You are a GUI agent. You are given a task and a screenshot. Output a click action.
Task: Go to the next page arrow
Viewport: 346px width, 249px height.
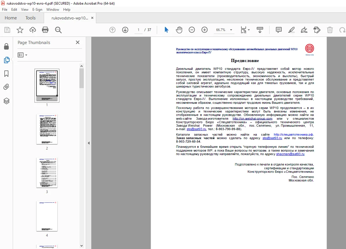[125, 30]
